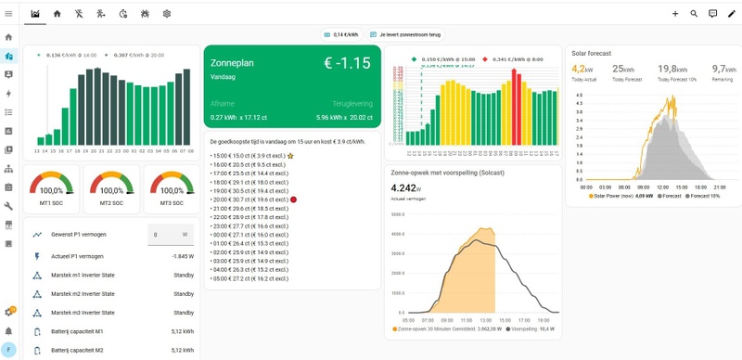Click the '05:00 € 27.2 ct' price line

pyautogui.click(x=249, y=278)
